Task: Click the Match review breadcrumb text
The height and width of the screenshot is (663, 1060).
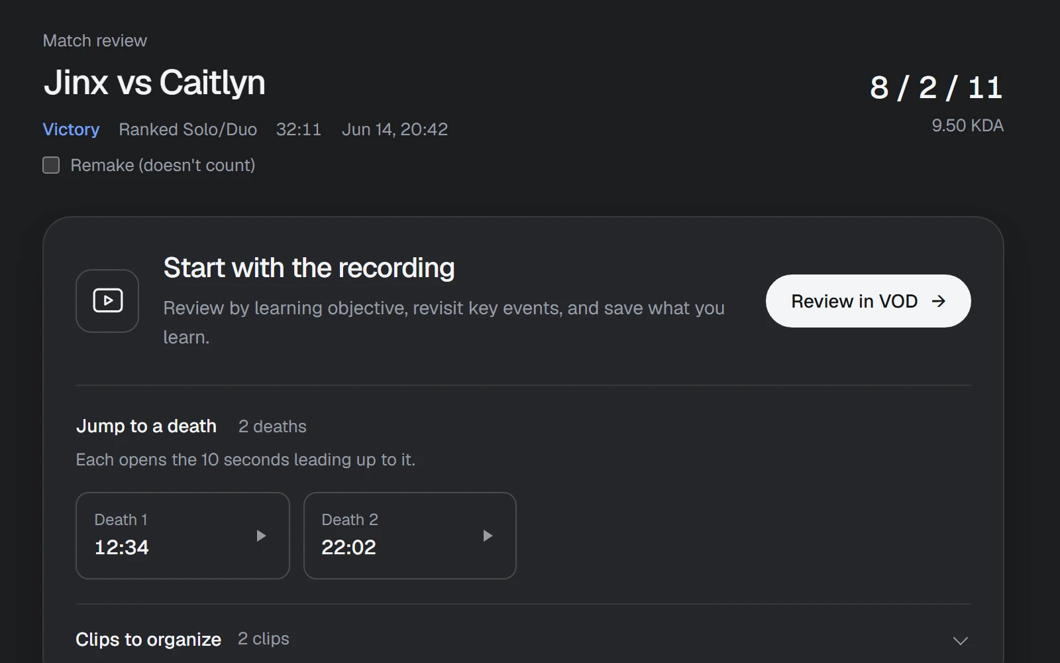Action: (95, 40)
